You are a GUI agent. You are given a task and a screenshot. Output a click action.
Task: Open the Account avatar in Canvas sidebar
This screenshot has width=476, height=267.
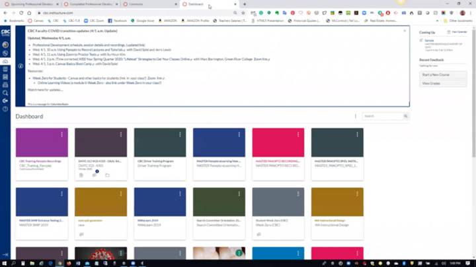[x=5, y=45]
